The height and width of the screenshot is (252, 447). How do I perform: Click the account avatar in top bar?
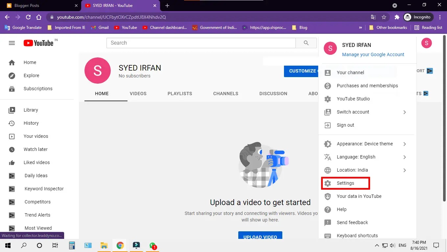tap(426, 43)
